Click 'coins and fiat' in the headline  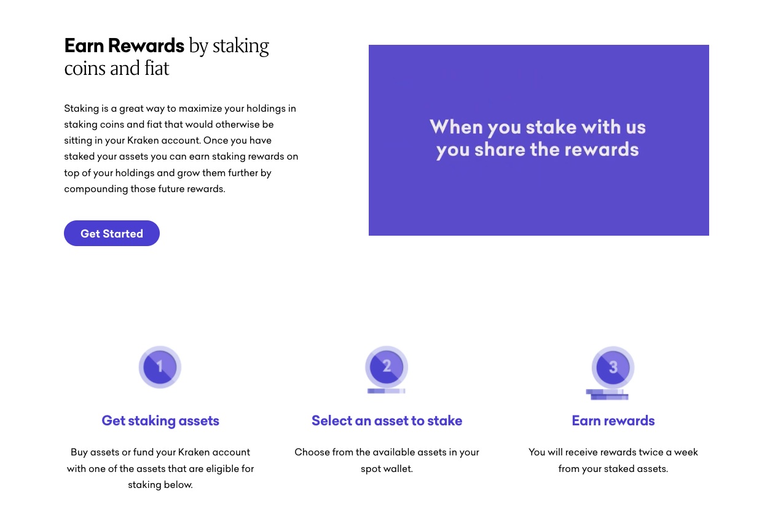[117, 68]
